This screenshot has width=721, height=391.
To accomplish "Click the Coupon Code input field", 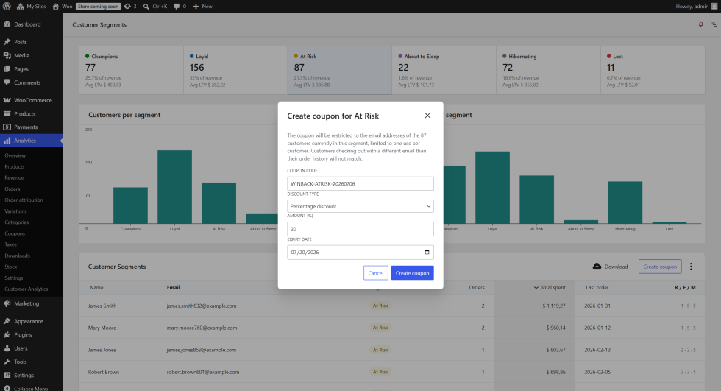I will 360,183.
